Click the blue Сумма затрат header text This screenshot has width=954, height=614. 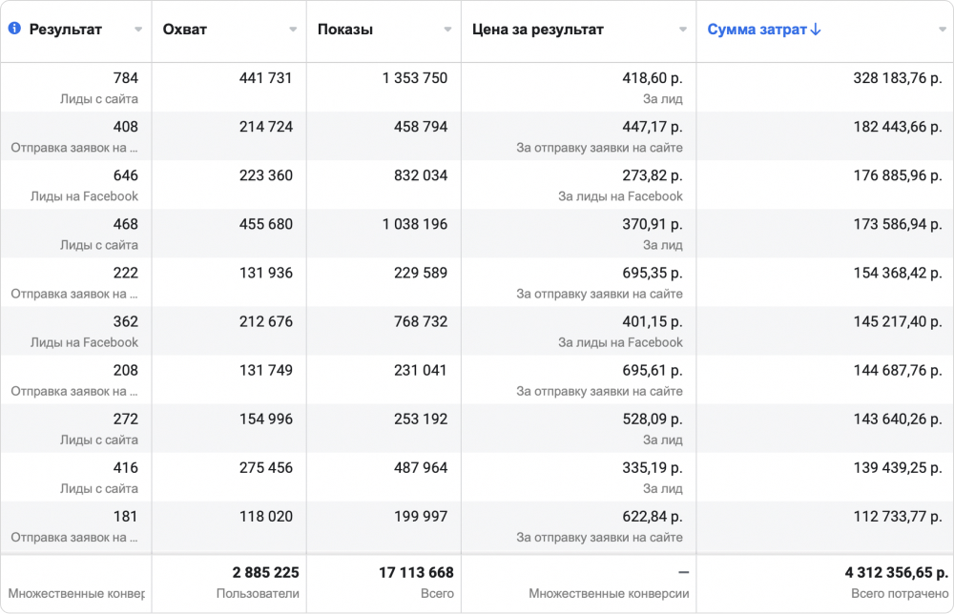tap(757, 30)
